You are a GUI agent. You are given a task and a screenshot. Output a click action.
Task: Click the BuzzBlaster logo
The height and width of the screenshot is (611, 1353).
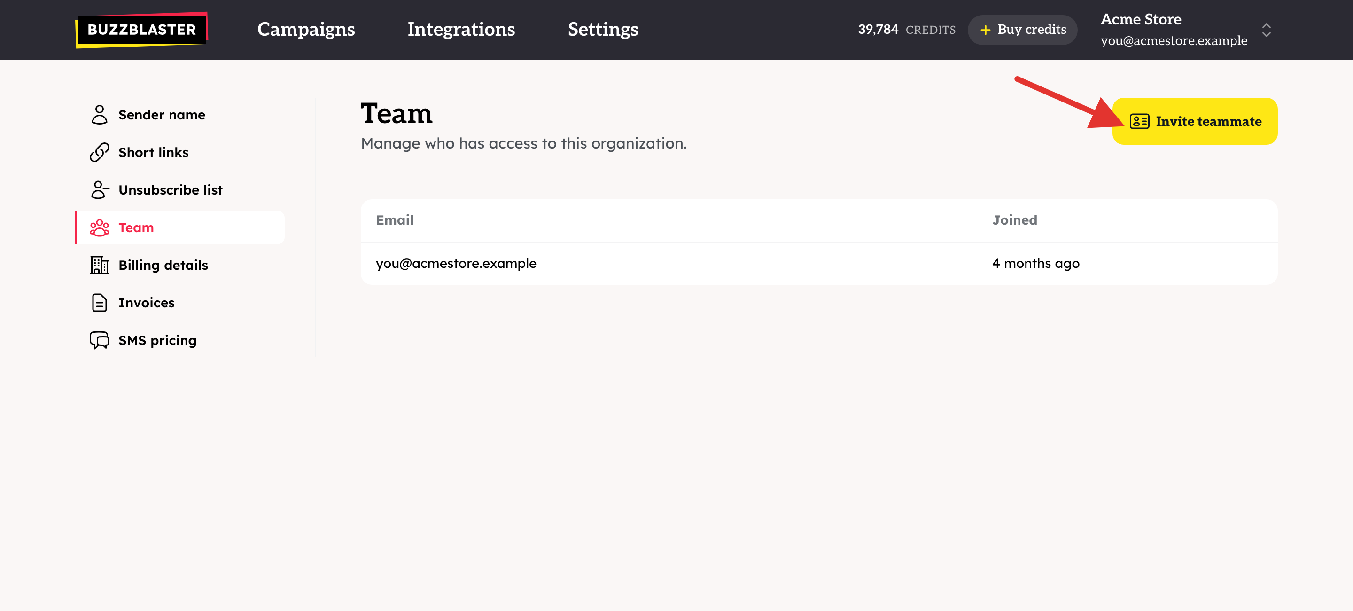141,30
